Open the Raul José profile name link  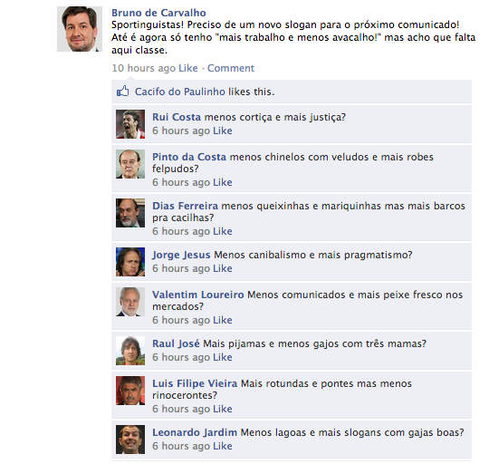tap(176, 343)
